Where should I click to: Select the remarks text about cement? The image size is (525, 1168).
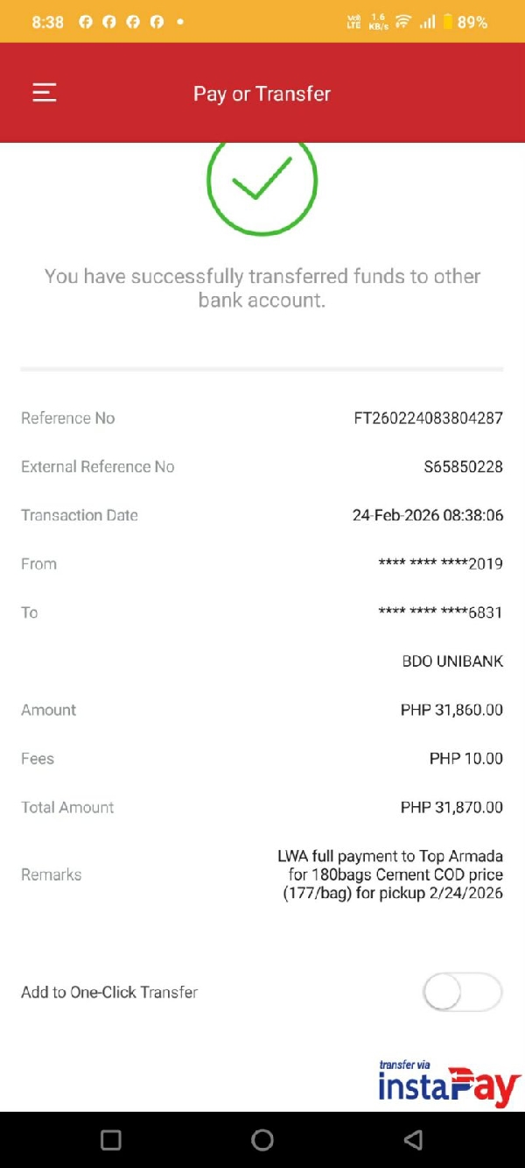[390, 874]
